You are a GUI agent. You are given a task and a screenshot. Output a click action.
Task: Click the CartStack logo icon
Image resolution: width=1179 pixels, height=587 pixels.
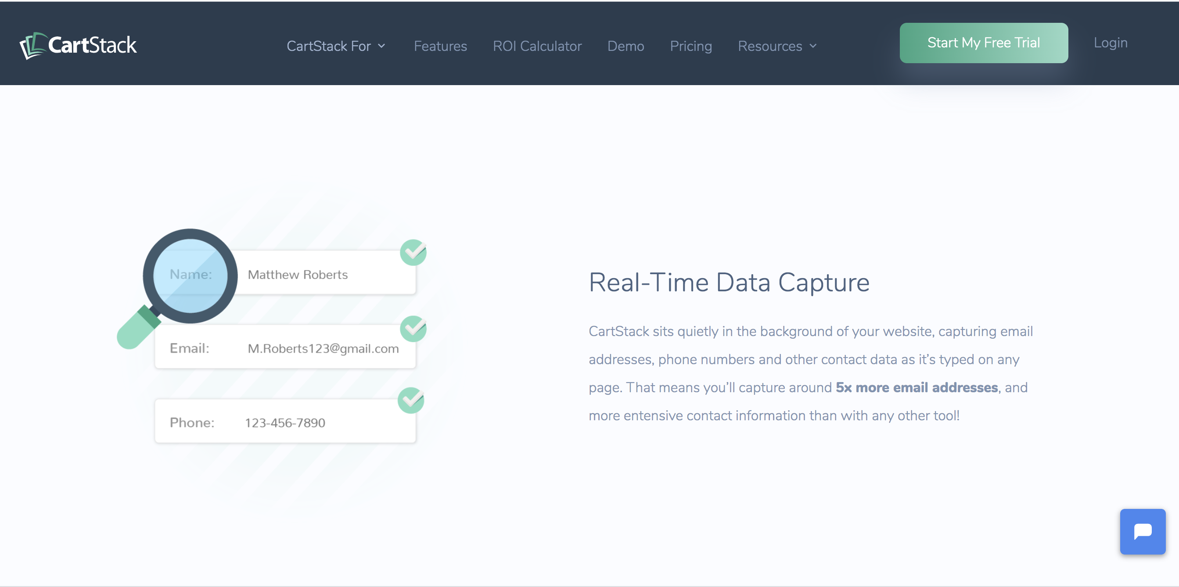tap(33, 45)
